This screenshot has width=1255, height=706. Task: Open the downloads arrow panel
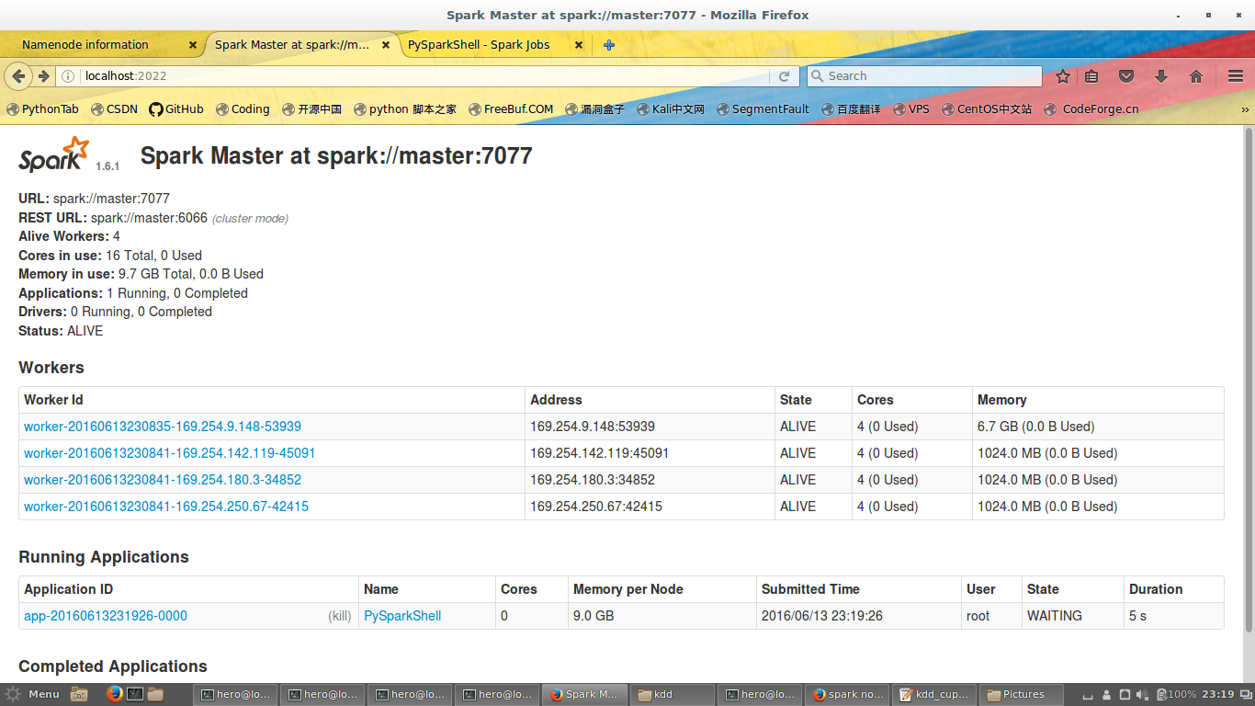point(1161,76)
